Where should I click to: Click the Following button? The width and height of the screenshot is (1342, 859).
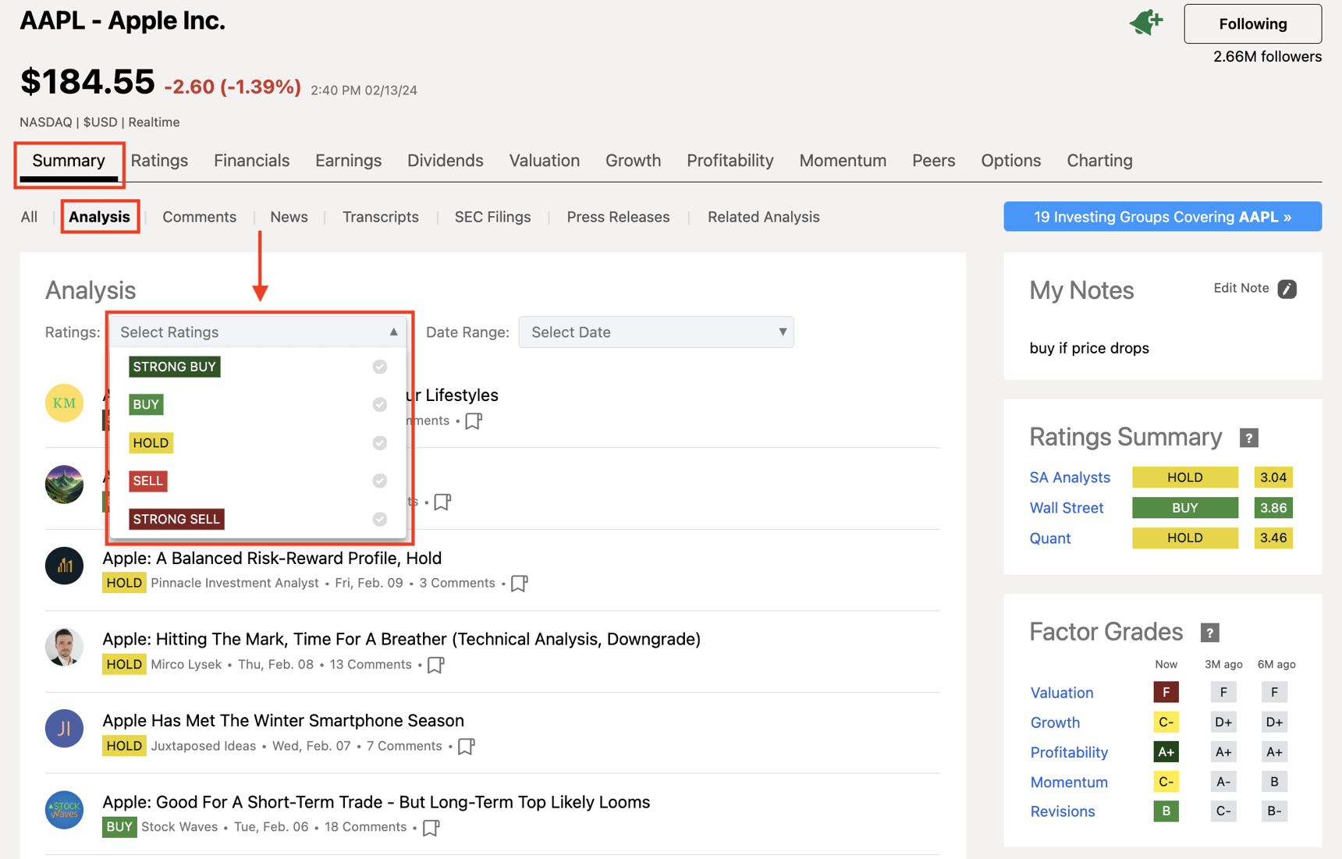point(1252,23)
